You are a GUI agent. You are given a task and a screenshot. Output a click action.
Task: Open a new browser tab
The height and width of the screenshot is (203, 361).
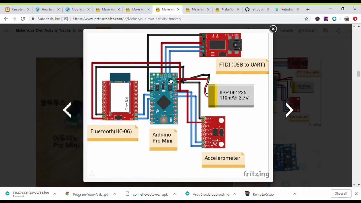(x=308, y=9)
